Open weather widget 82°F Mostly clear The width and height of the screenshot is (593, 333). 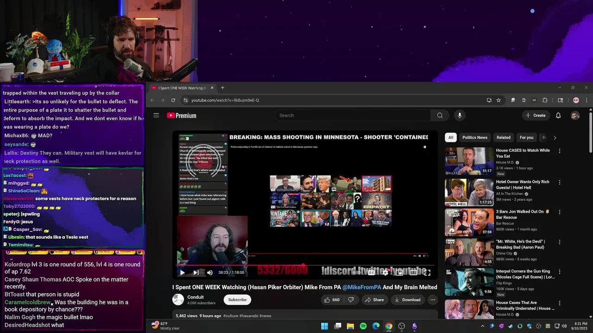tap(165, 326)
